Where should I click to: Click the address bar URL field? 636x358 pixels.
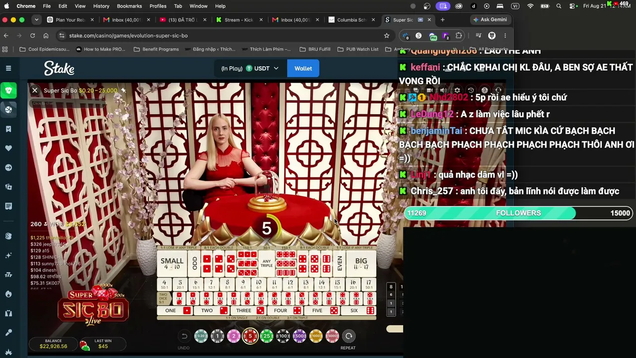click(224, 36)
